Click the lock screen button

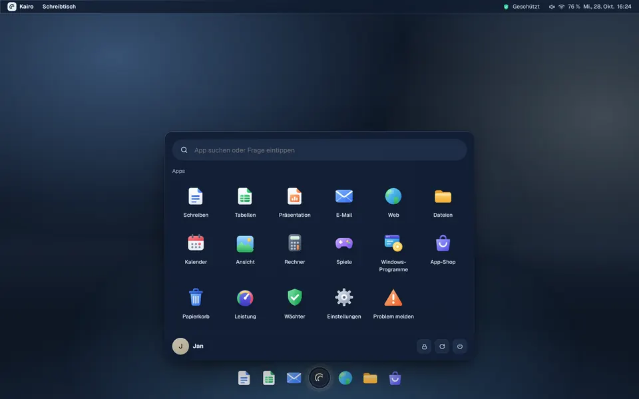(x=424, y=346)
